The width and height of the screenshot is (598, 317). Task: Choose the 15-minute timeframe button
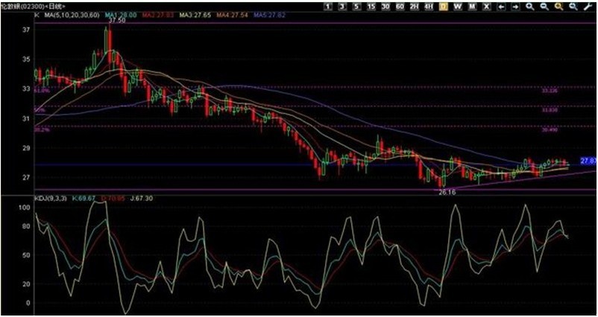371,7
